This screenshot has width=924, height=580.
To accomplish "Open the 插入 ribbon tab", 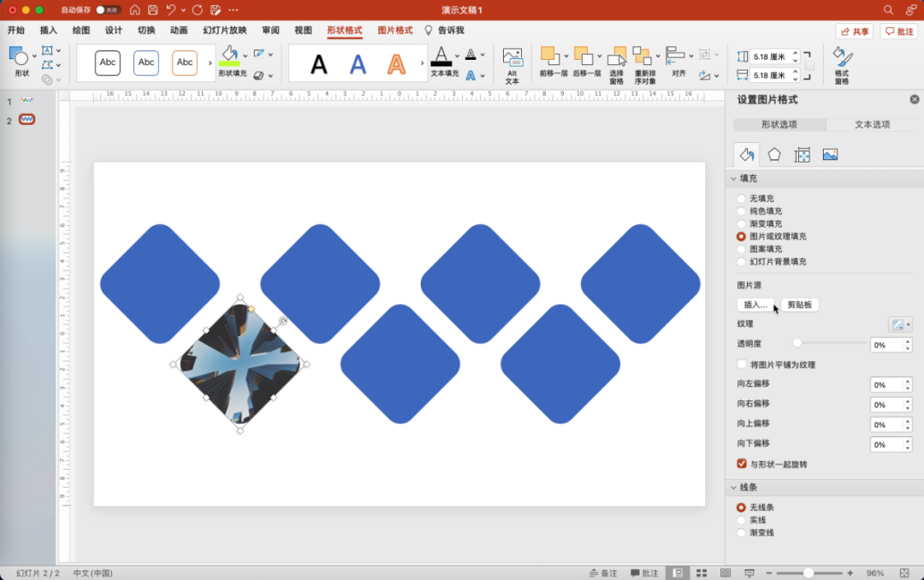I will coord(48,30).
